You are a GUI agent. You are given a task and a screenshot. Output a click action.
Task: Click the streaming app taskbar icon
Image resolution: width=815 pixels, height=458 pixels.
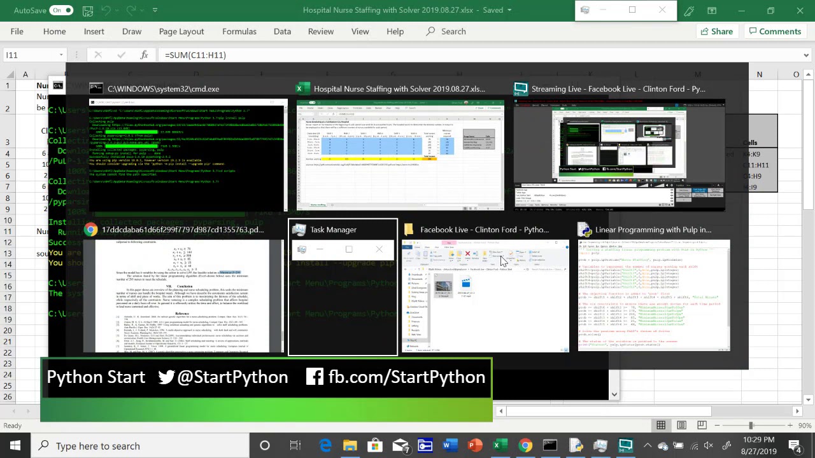(x=626, y=445)
